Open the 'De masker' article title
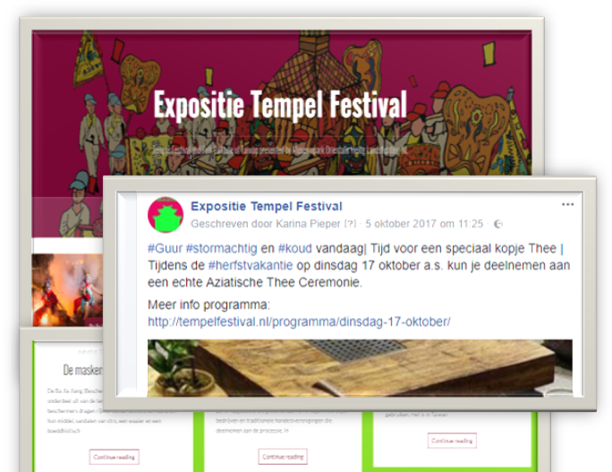The image size is (612, 472). 81,370
